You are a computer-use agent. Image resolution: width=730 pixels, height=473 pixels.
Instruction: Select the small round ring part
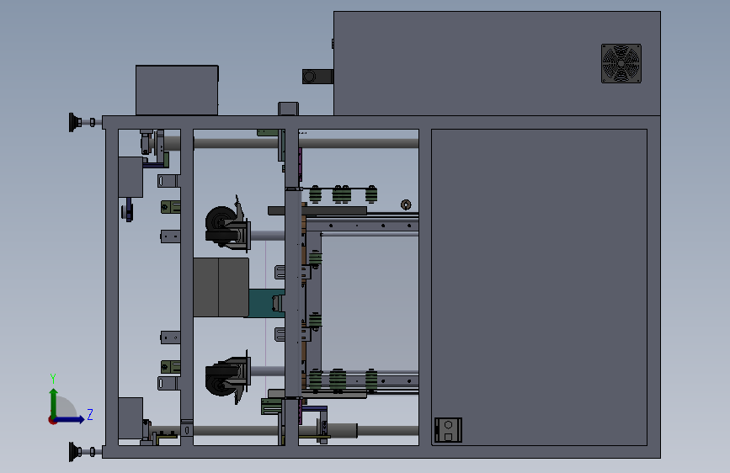click(406, 205)
